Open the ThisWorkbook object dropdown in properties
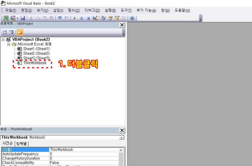Viewport: 252px width, 166px height. tap(122, 137)
